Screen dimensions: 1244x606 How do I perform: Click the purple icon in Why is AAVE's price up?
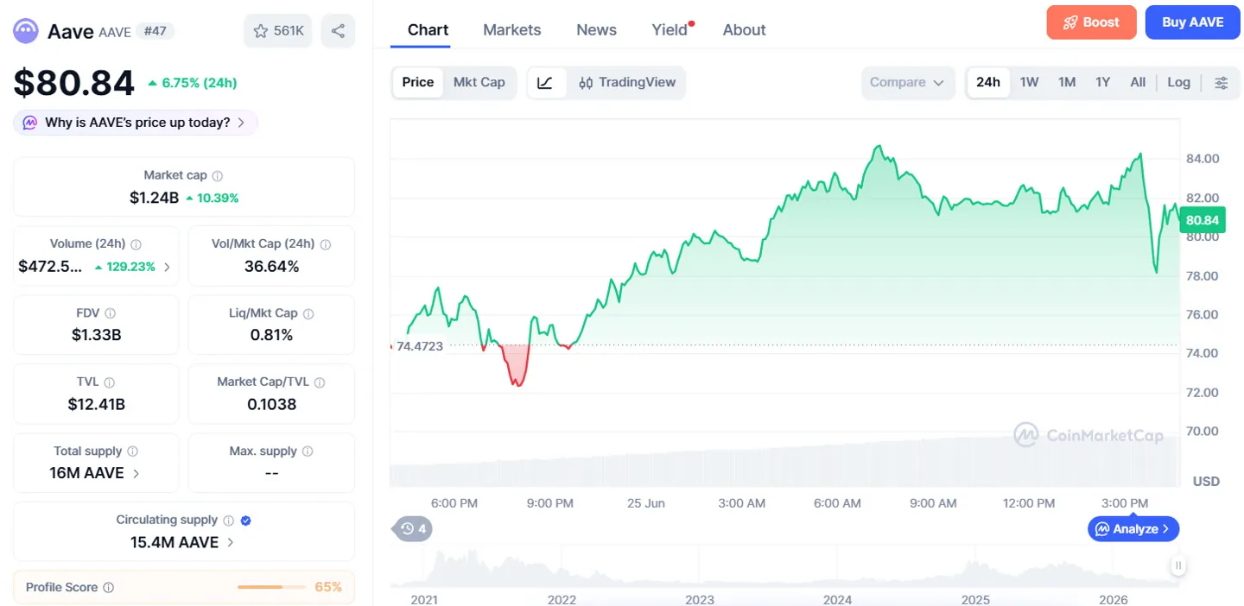click(x=30, y=123)
